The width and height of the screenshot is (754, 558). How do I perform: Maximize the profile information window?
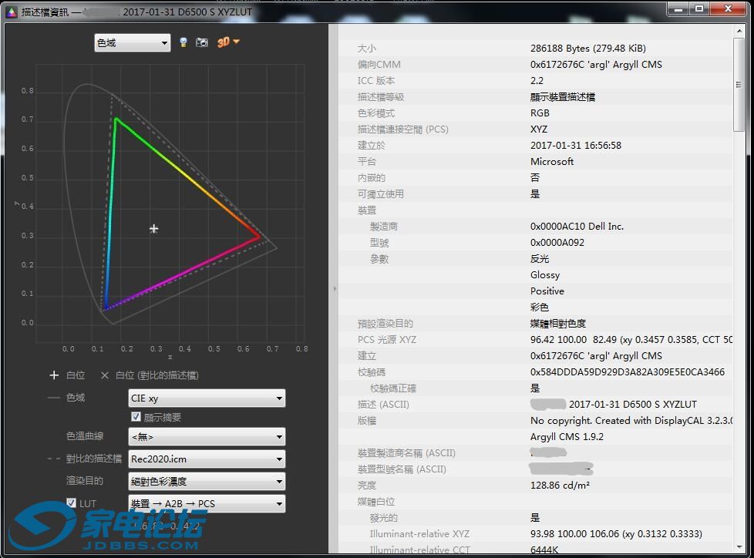[699, 9]
